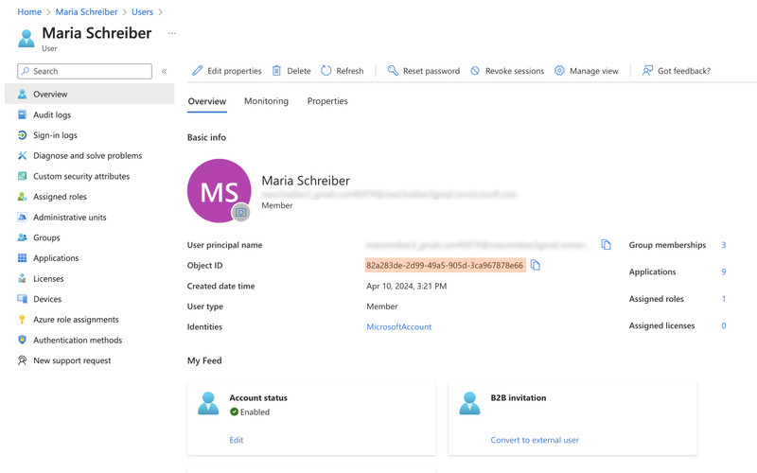This screenshot has width=757, height=473.
Task: Click the Edit properties pencil icon
Action: tap(198, 70)
